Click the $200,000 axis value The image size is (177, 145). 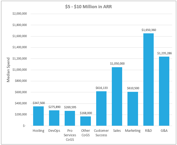point(21,115)
